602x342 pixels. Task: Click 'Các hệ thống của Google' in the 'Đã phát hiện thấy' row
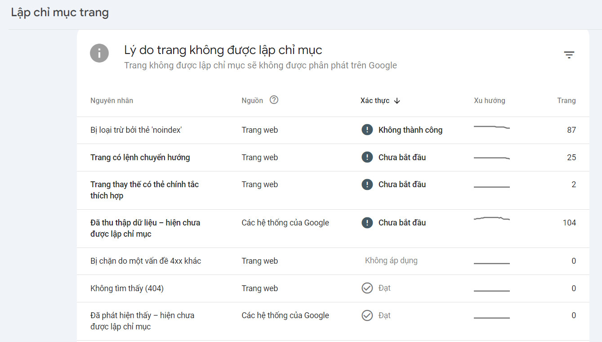tap(285, 315)
